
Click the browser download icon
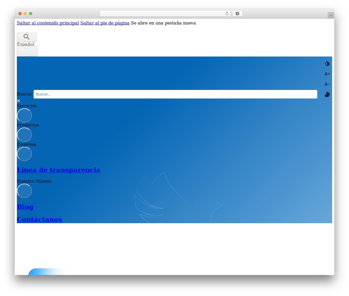(237, 14)
